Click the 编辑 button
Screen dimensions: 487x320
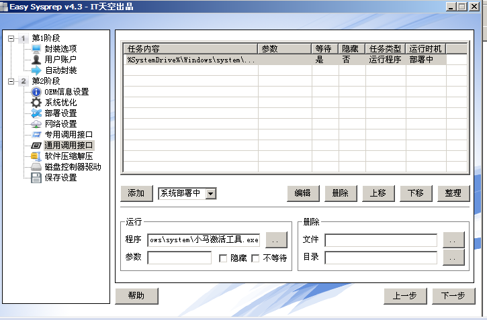point(303,193)
